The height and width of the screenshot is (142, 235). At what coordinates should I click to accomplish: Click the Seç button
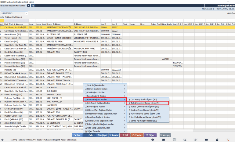tap(77, 135)
